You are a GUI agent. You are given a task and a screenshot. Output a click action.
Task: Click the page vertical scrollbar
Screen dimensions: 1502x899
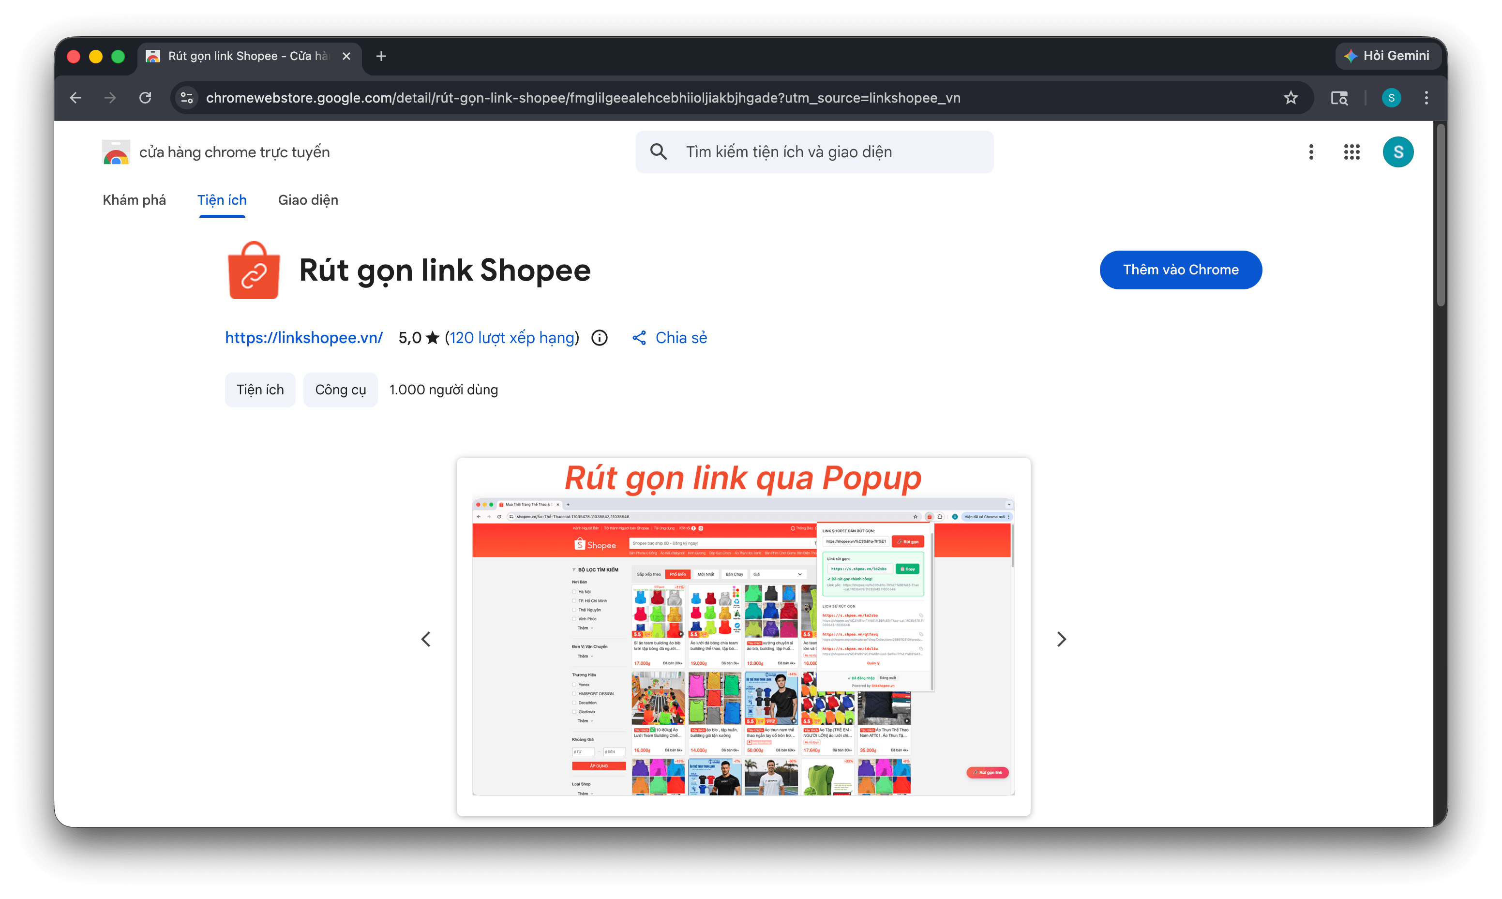click(x=1440, y=215)
